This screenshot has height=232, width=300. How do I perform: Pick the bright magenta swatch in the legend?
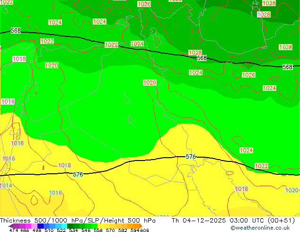28,226
